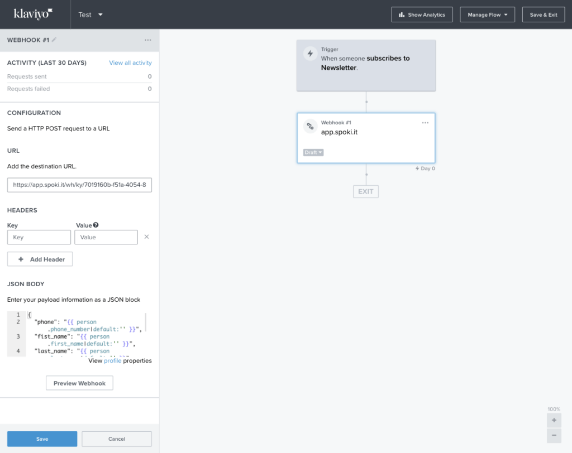Viewport: 572px width, 453px height.
Task: Click the Show Analytics button
Action: (x=422, y=15)
